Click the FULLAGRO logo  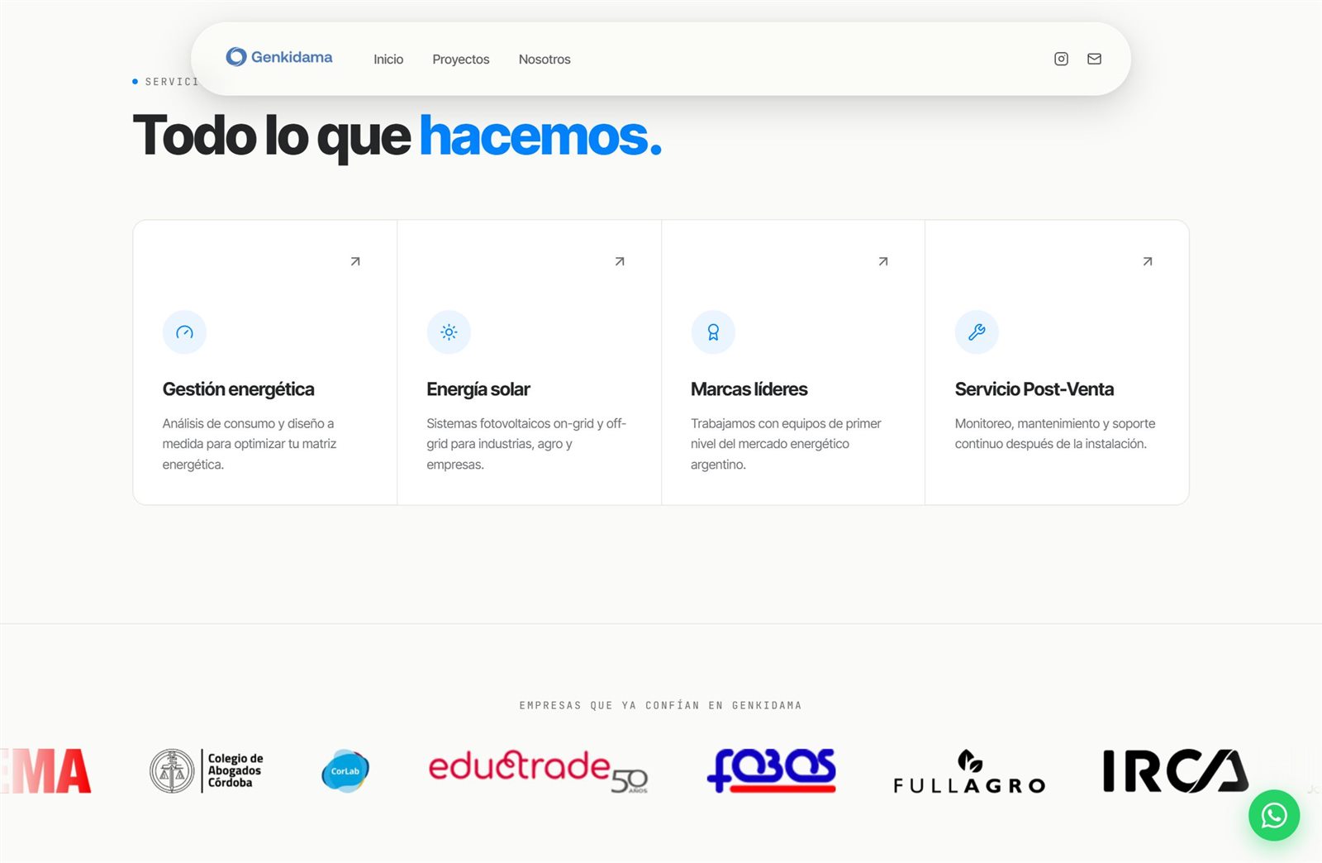tap(969, 771)
